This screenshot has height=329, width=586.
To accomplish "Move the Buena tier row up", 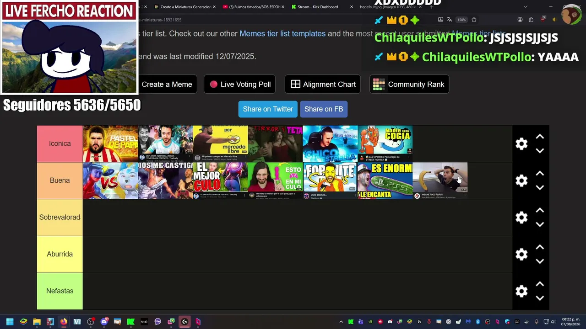I will point(540,174).
